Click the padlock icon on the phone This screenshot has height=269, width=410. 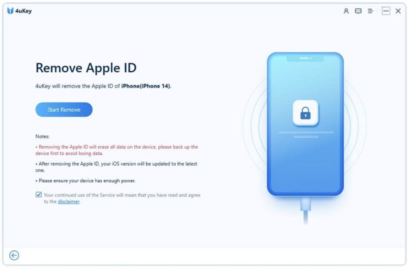pyautogui.click(x=305, y=113)
